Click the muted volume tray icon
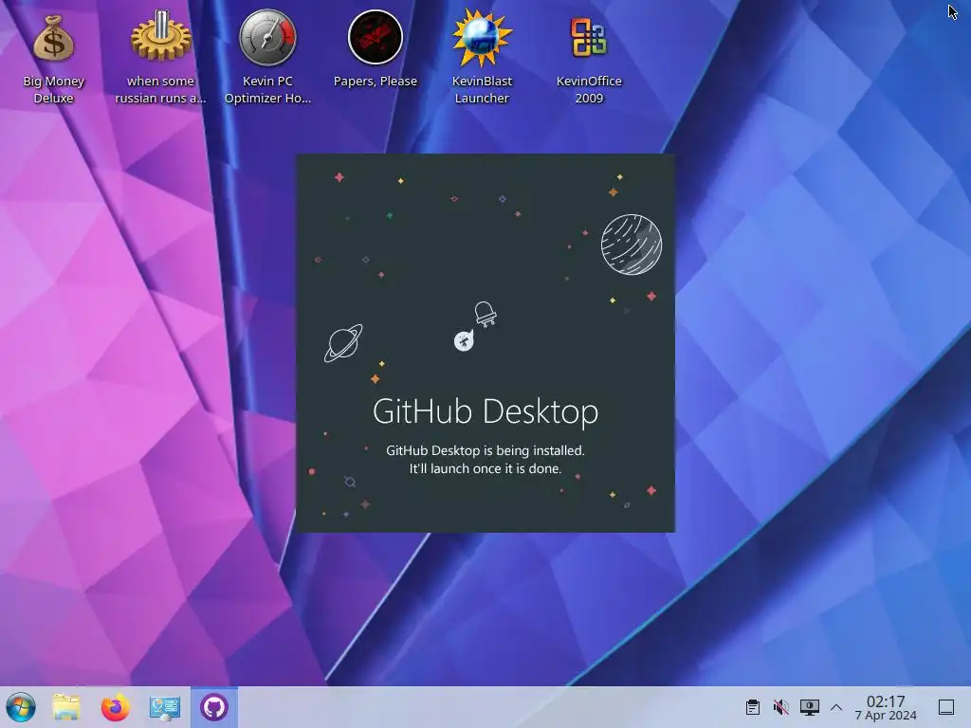Viewport: 971px width, 728px height. coord(781,707)
